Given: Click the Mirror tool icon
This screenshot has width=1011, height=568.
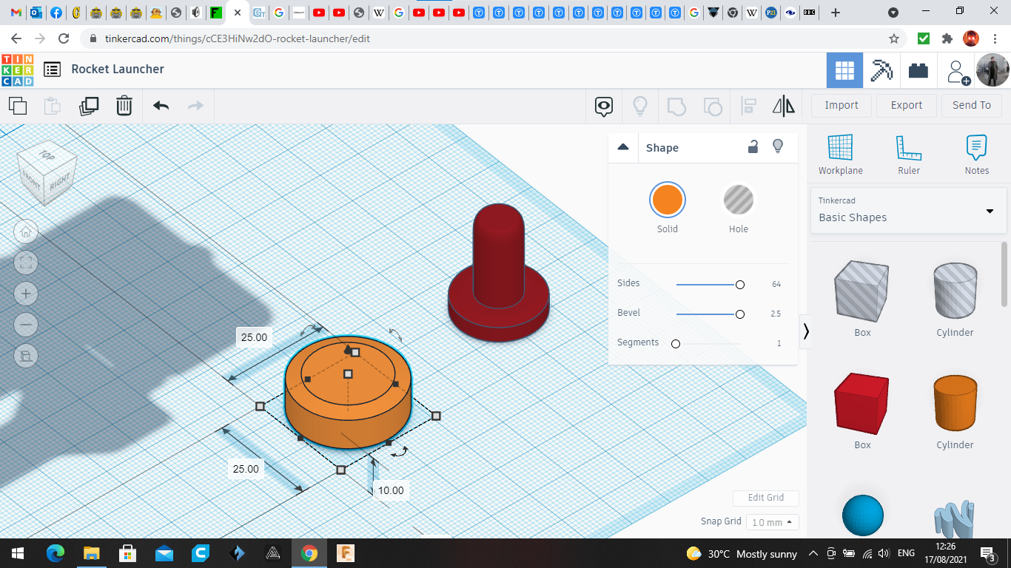Looking at the screenshot, I should [784, 106].
